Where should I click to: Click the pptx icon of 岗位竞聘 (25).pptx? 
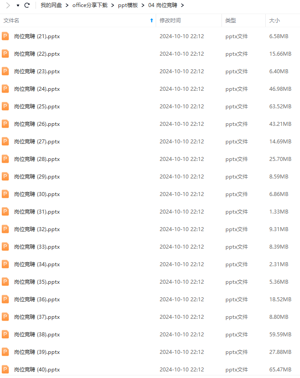click(x=5, y=106)
